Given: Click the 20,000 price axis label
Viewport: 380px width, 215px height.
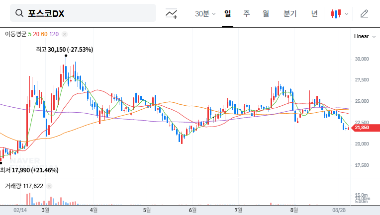Looking at the screenshot, I should [x=362, y=143].
